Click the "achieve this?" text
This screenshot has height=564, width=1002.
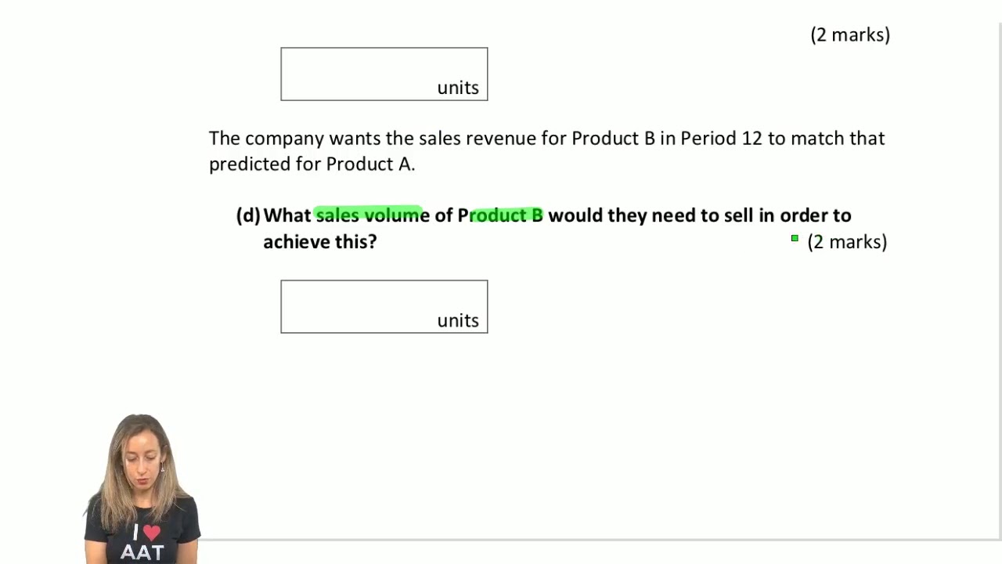tap(319, 242)
